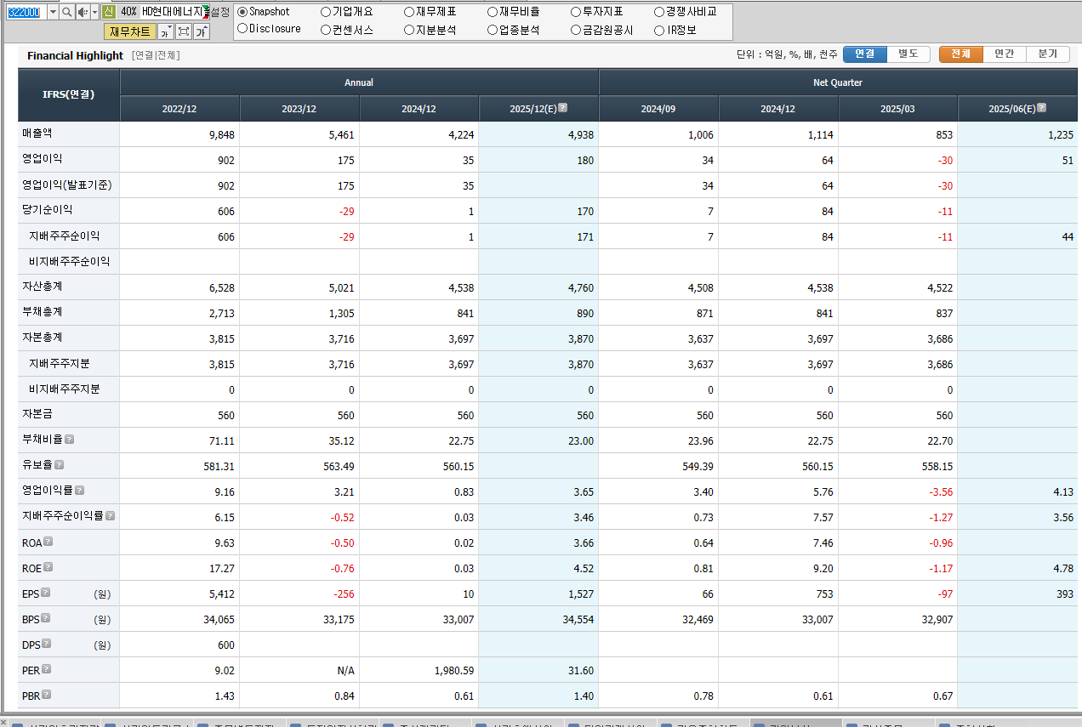Select the 금감원공시 radio option
Image resolution: width=1082 pixels, height=727 pixels.
[x=576, y=30]
